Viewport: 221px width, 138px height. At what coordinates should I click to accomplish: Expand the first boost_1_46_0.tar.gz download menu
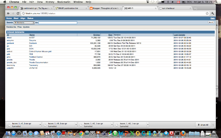(40, 125)
